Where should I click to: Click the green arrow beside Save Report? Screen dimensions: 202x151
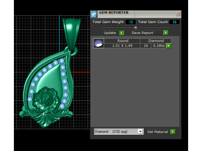tap(166, 33)
